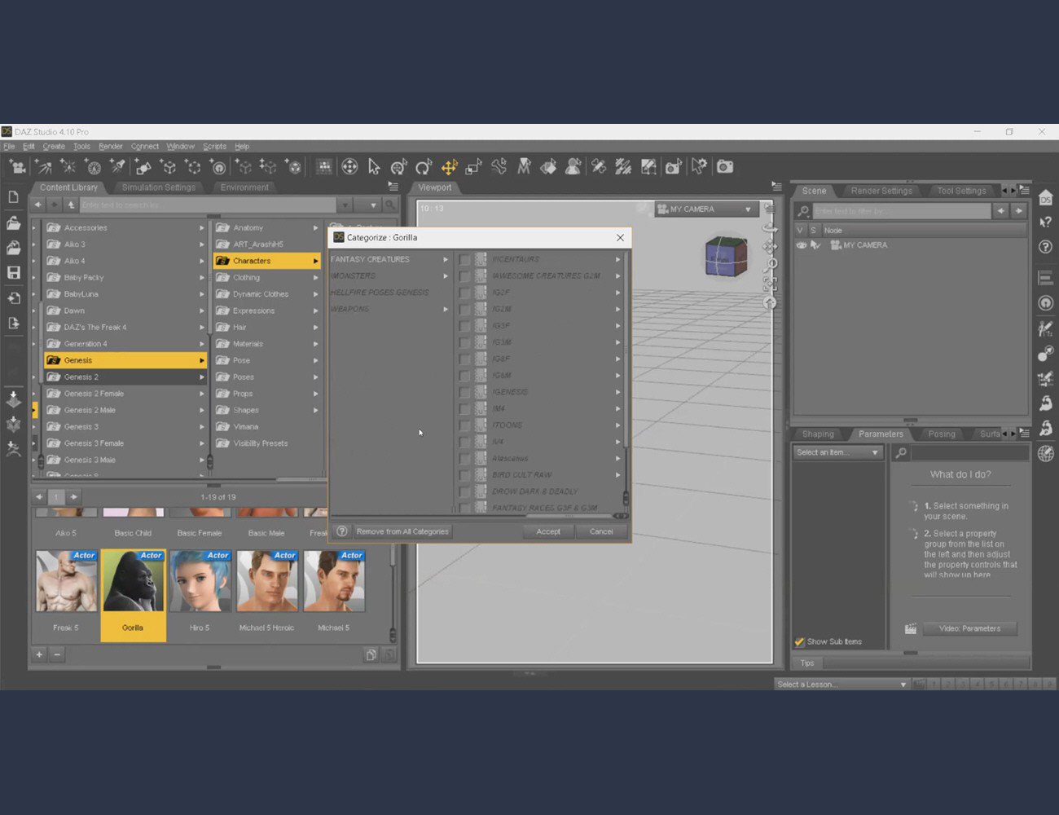Click the Reset View home icon in viewport

point(770,302)
